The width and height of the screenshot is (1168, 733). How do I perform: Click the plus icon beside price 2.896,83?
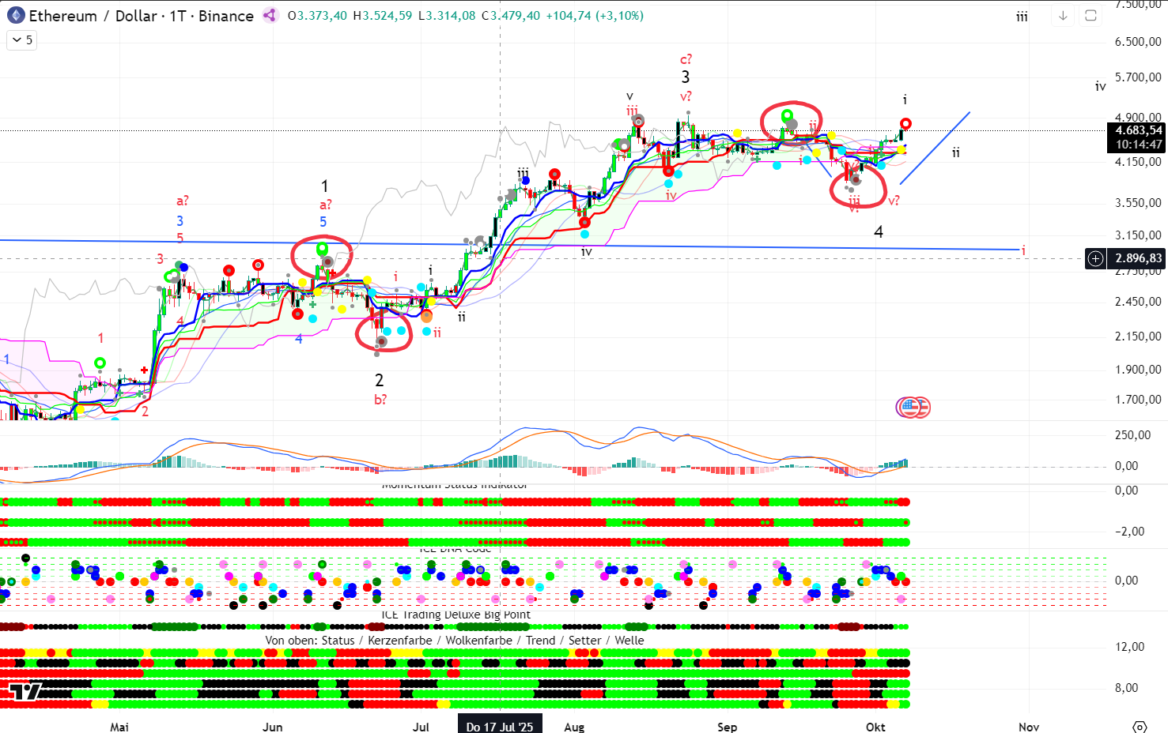pos(1095,258)
